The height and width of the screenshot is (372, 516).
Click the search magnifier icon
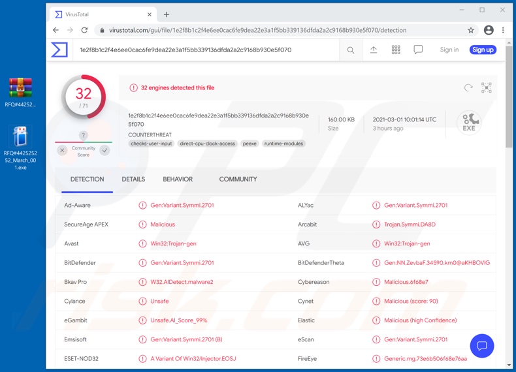(x=351, y=50)
